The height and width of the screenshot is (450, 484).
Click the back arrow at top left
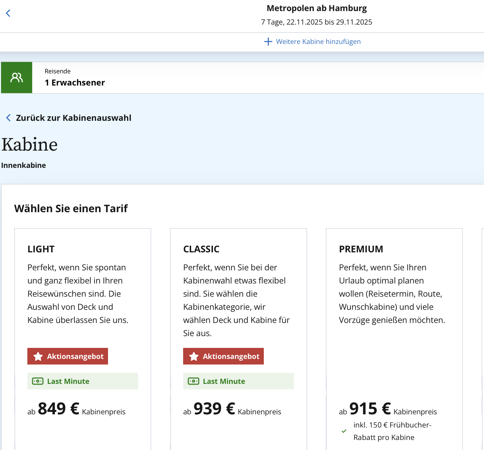point(8,13)
